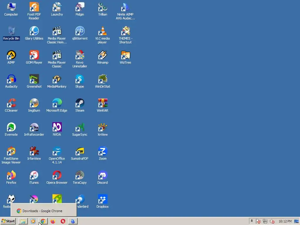The height and width of the screenshot is (225, 300).
Task: Select the Pidgin desktop shortcut
Action: tap(80, 9)
